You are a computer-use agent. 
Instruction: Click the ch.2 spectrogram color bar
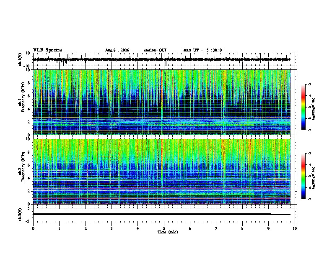pyautogui.click(x=303, y=176)
